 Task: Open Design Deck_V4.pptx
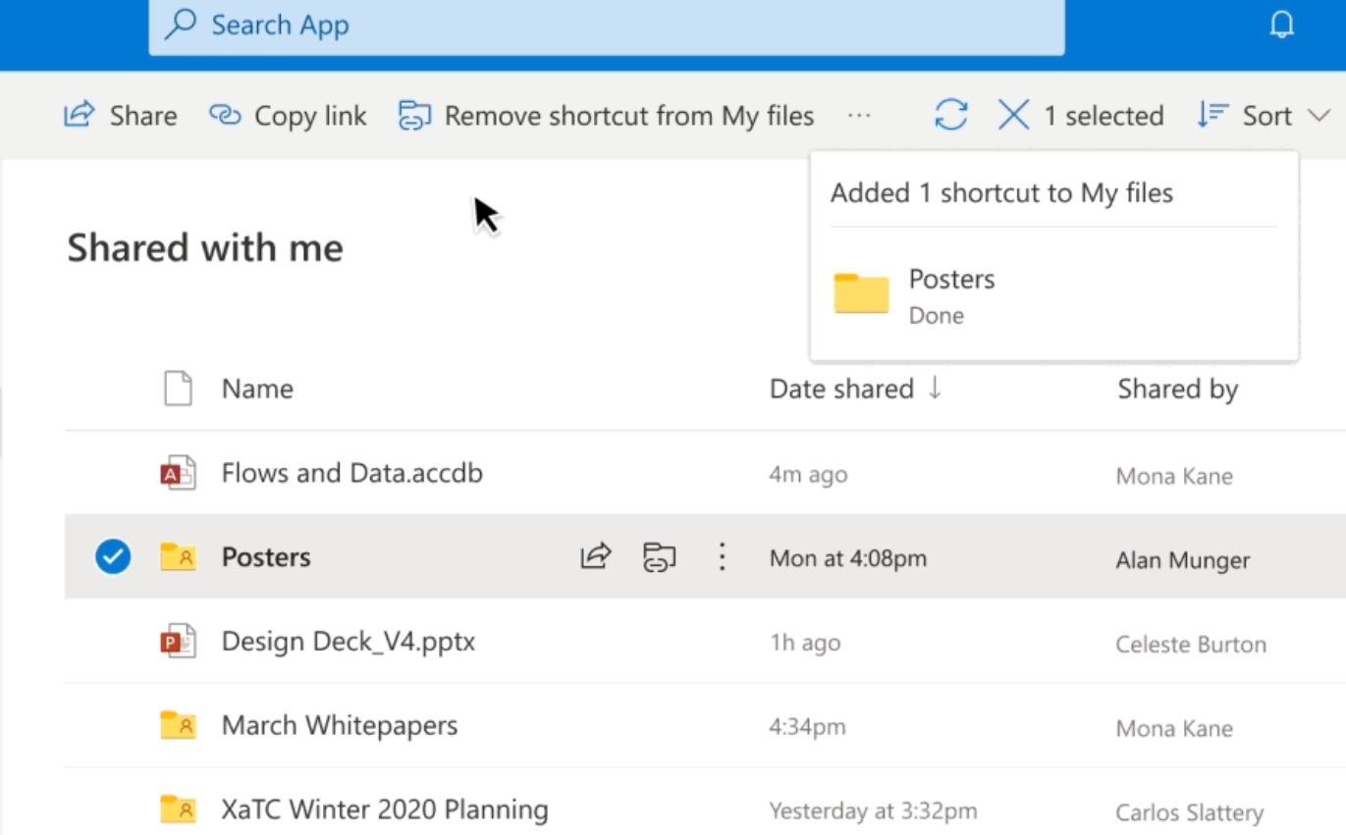[x=349, y=642]
